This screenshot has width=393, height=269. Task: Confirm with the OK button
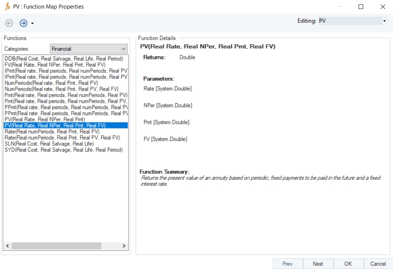(x=348, y=264)
